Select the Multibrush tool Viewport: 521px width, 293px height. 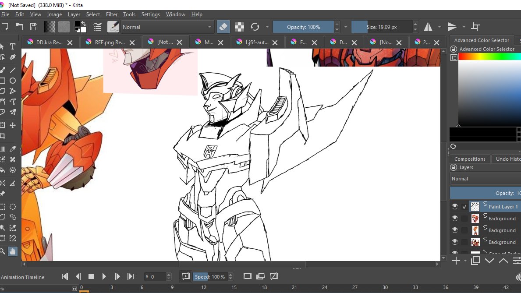[x=13, y=112]
